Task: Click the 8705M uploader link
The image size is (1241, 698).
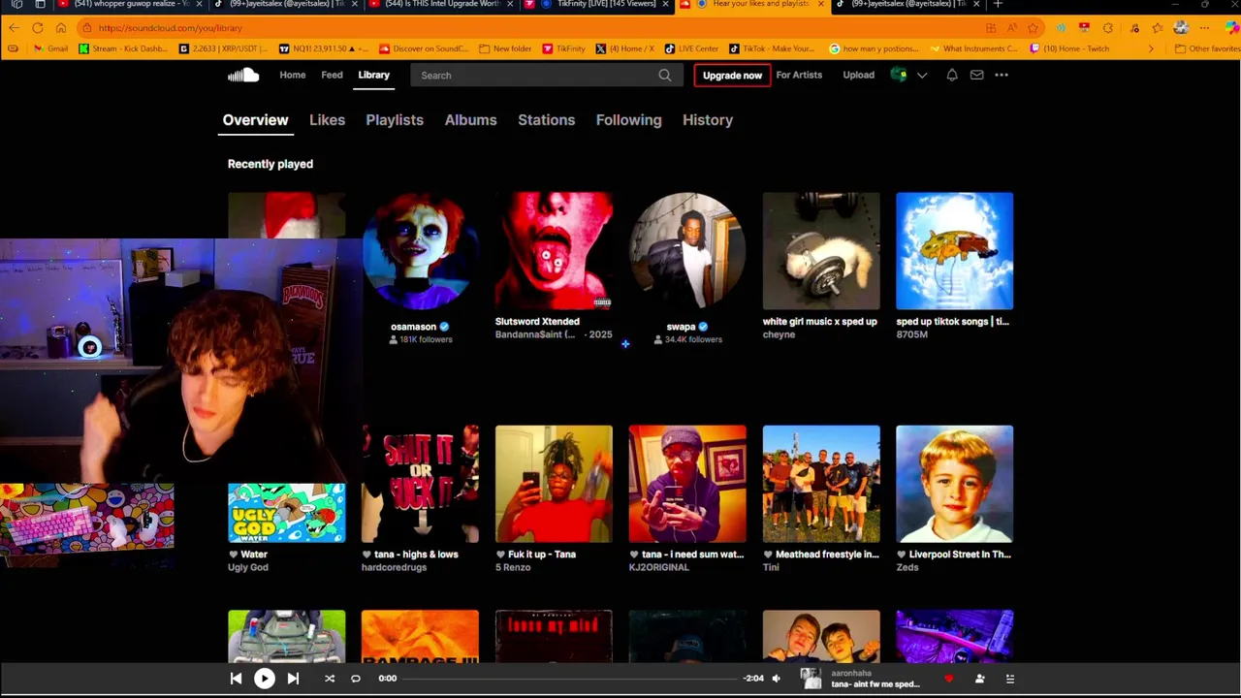Action: click(x=912, y=334)
